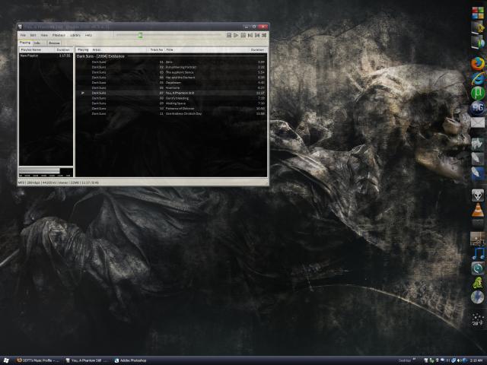This screenshot has height=365, width=487.
Task: Open Internet Explorer from the dock
Action: tap(477, 79)
